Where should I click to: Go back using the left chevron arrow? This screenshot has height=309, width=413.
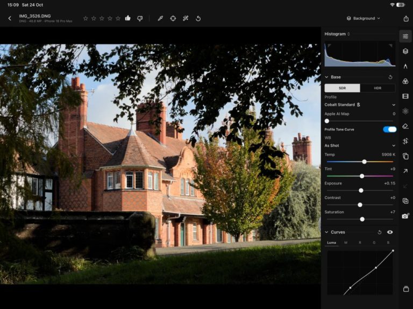tap(10, 18)
